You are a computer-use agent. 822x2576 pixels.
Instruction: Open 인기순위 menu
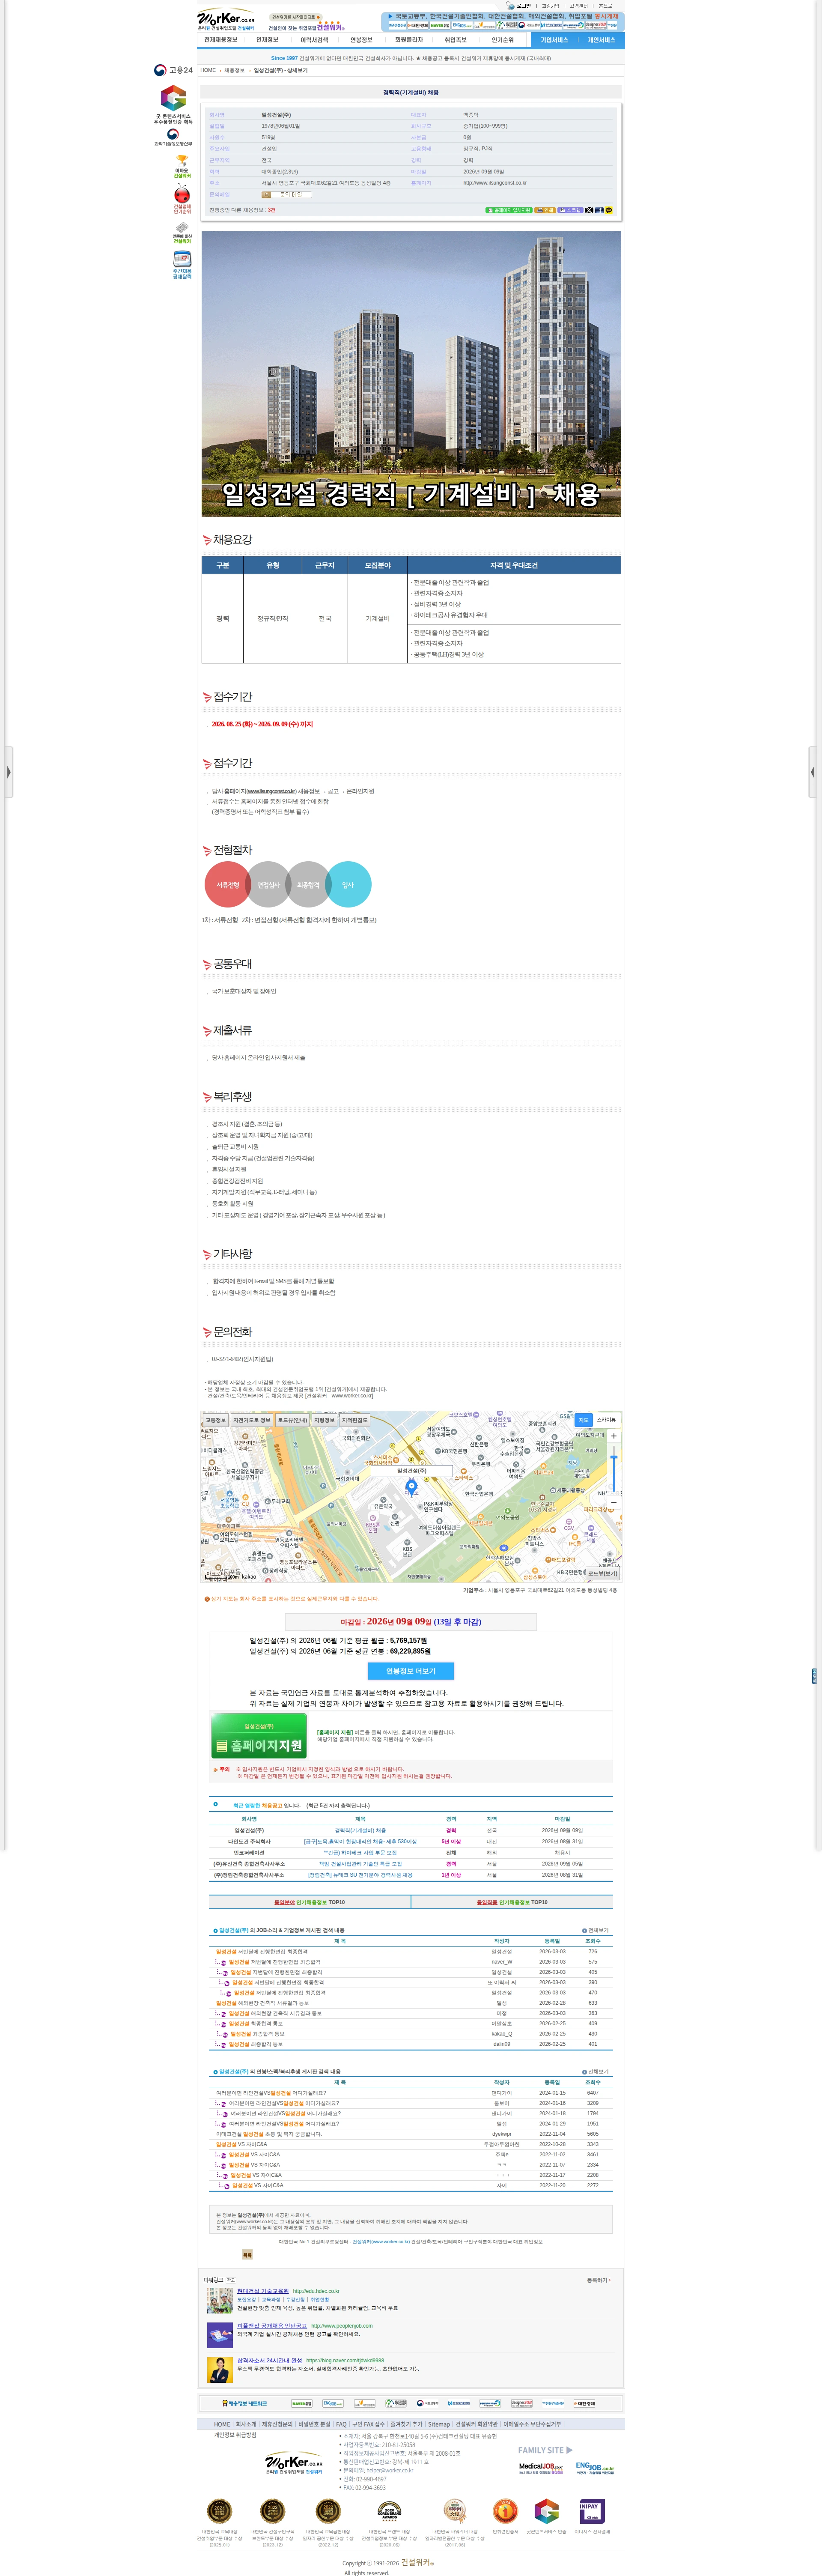coord(503,40)
